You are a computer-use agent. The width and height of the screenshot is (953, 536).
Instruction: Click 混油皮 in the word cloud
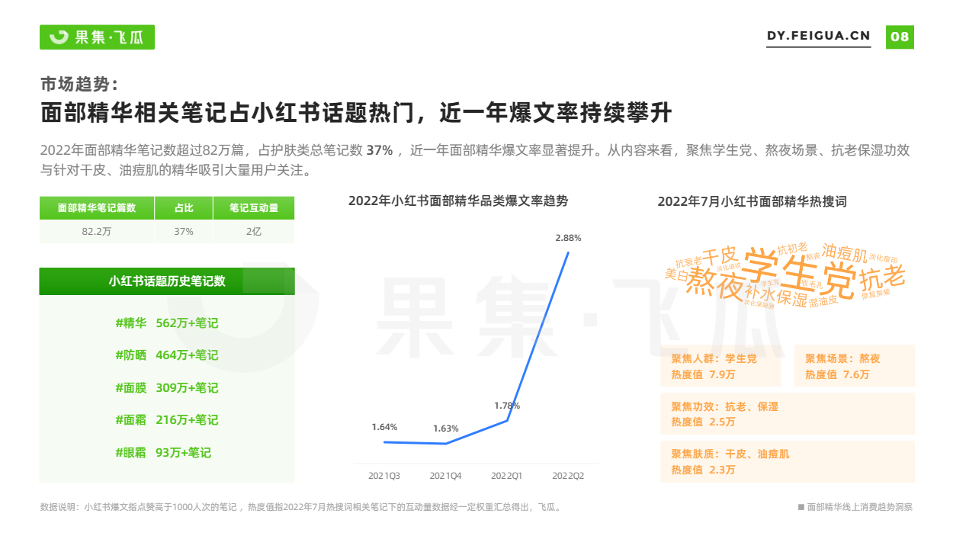point(823,302)
